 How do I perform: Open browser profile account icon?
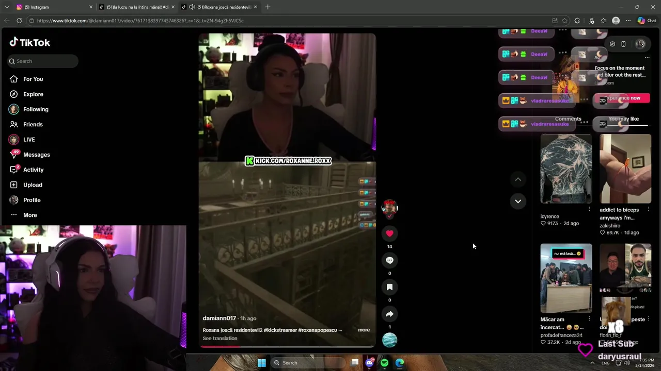pos(616,21)
